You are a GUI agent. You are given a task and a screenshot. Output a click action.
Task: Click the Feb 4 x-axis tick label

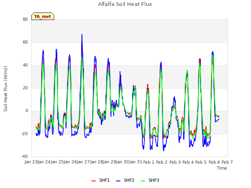pyautogui.click(x=188, y=162)
